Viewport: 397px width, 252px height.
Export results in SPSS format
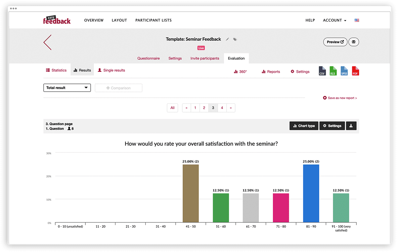tap(344, 71)
